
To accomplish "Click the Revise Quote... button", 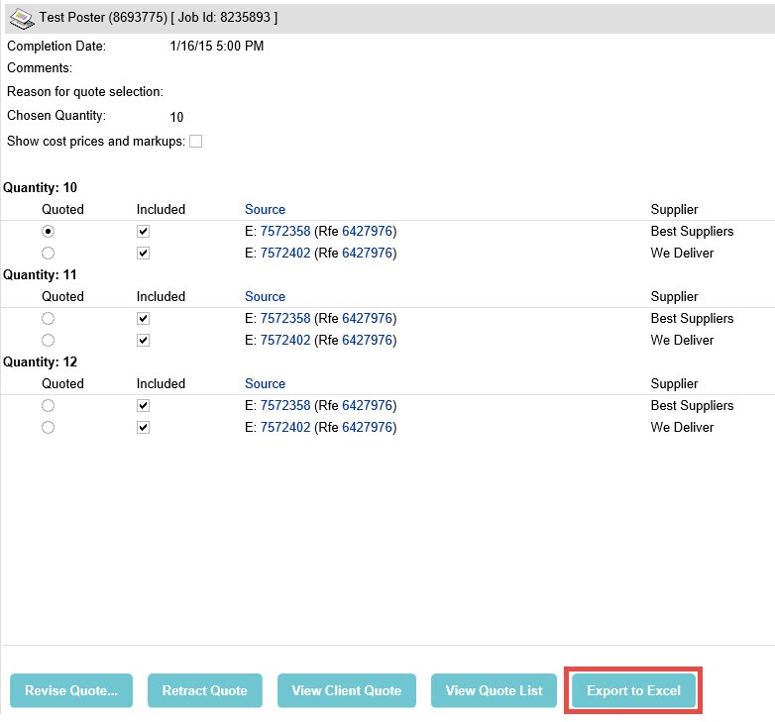I will tap(71, 690).
